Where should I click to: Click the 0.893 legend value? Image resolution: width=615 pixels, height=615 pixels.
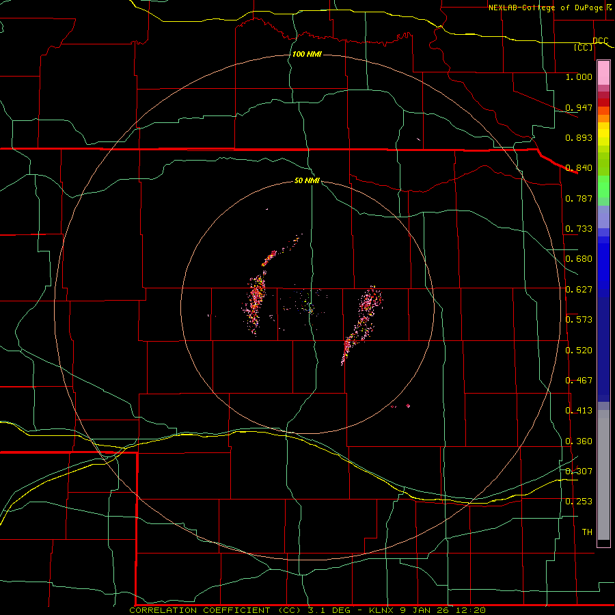(579, 137)
